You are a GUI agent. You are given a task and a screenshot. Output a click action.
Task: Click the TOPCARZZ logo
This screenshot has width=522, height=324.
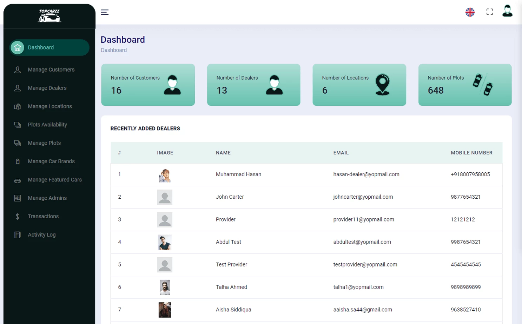[x=49, y=16]
